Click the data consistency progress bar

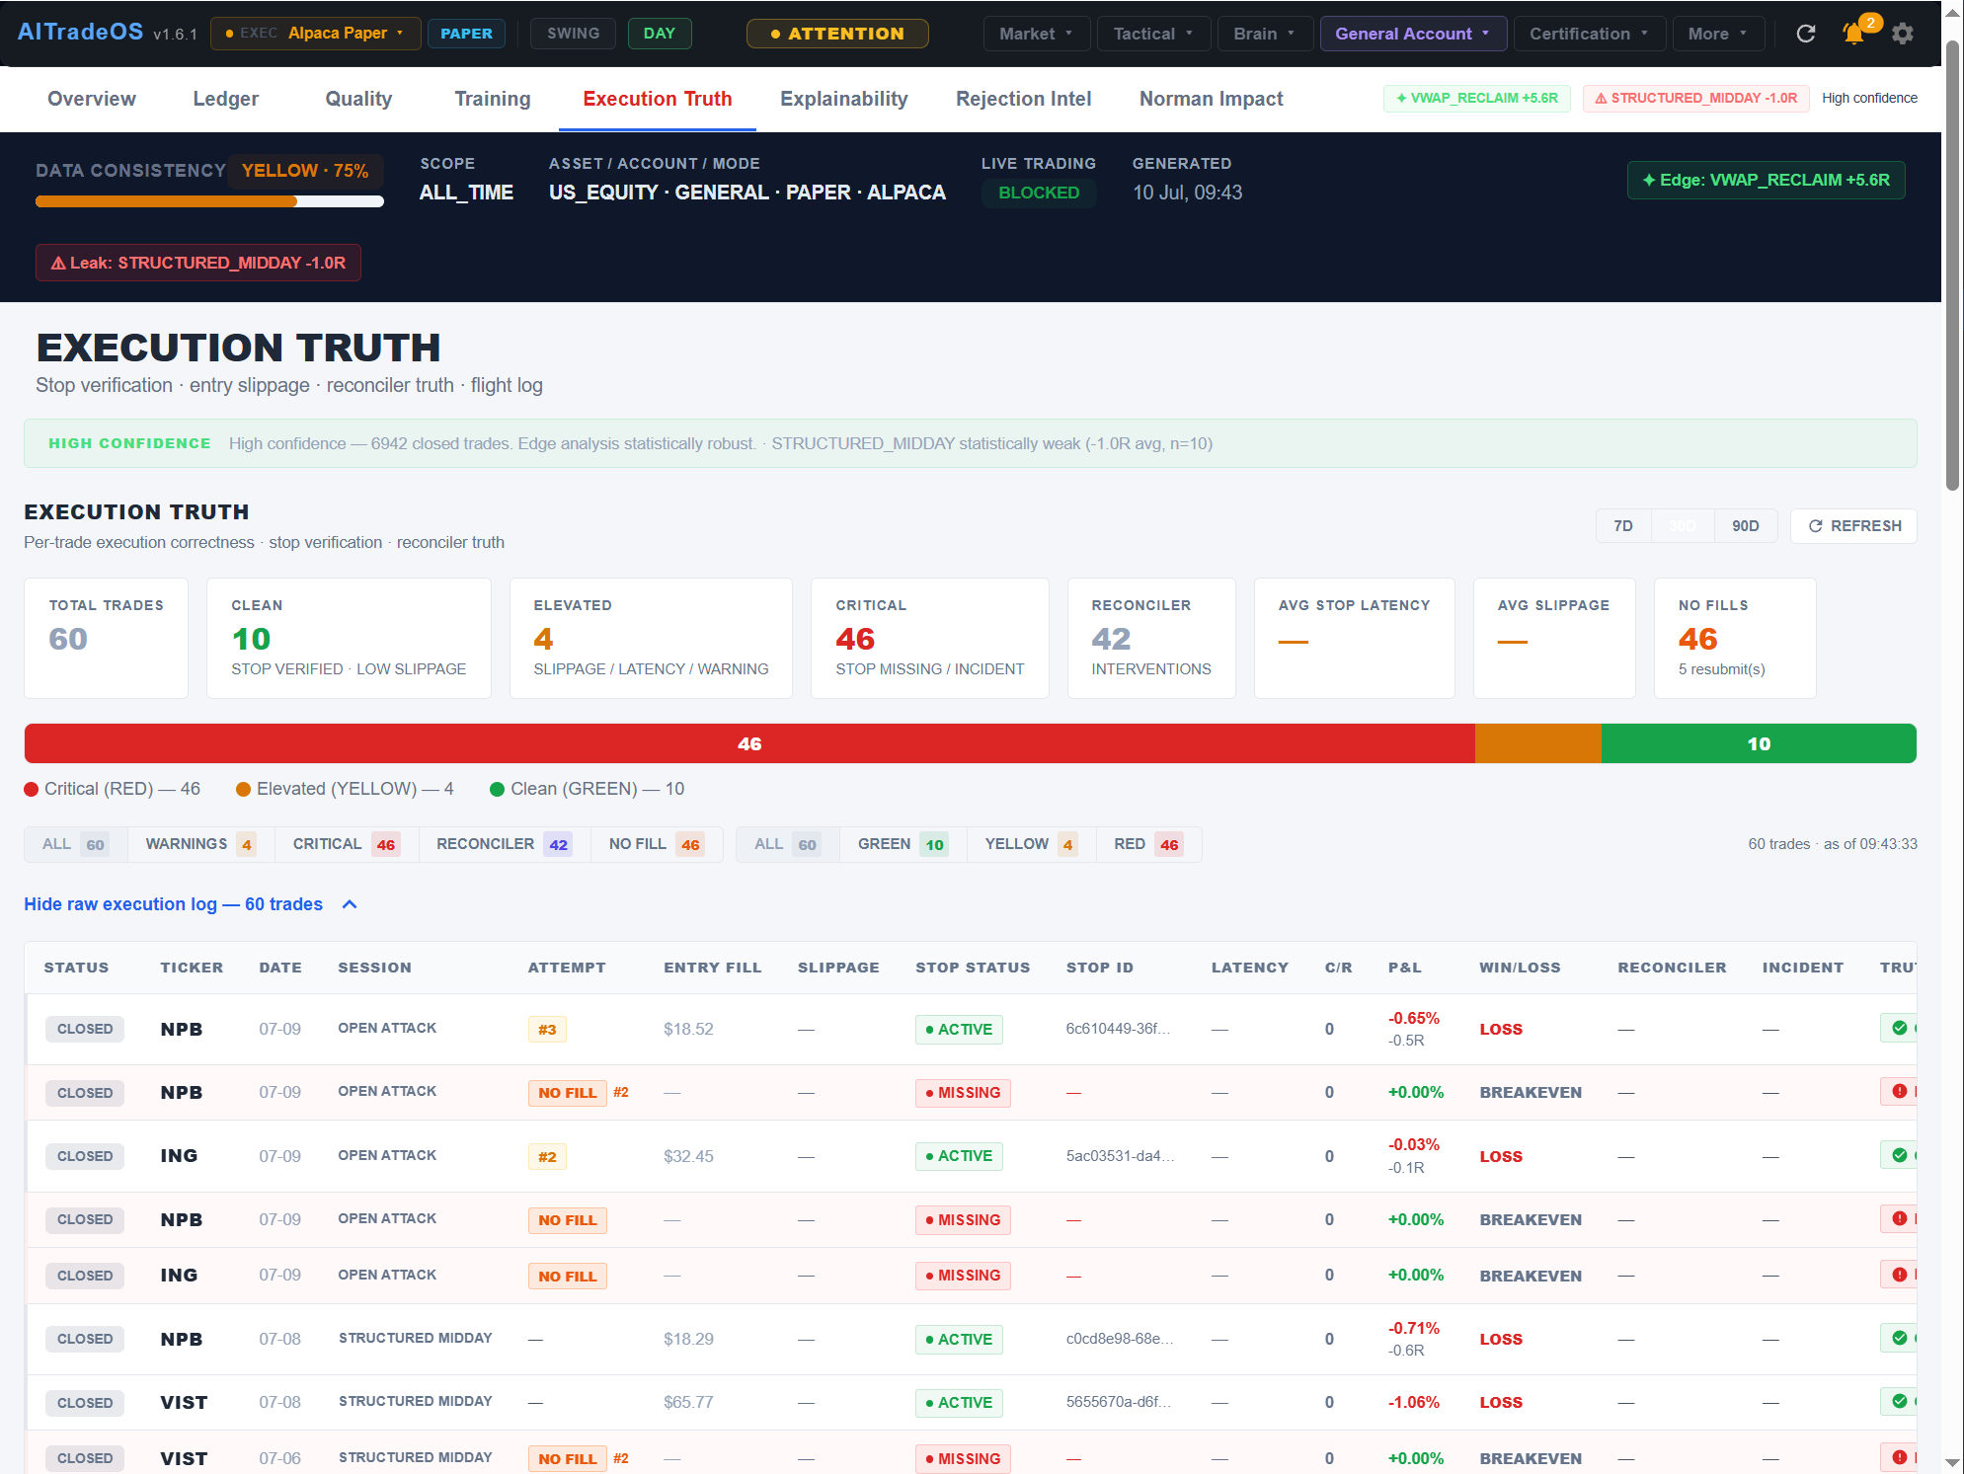click(x=209, y=201)
